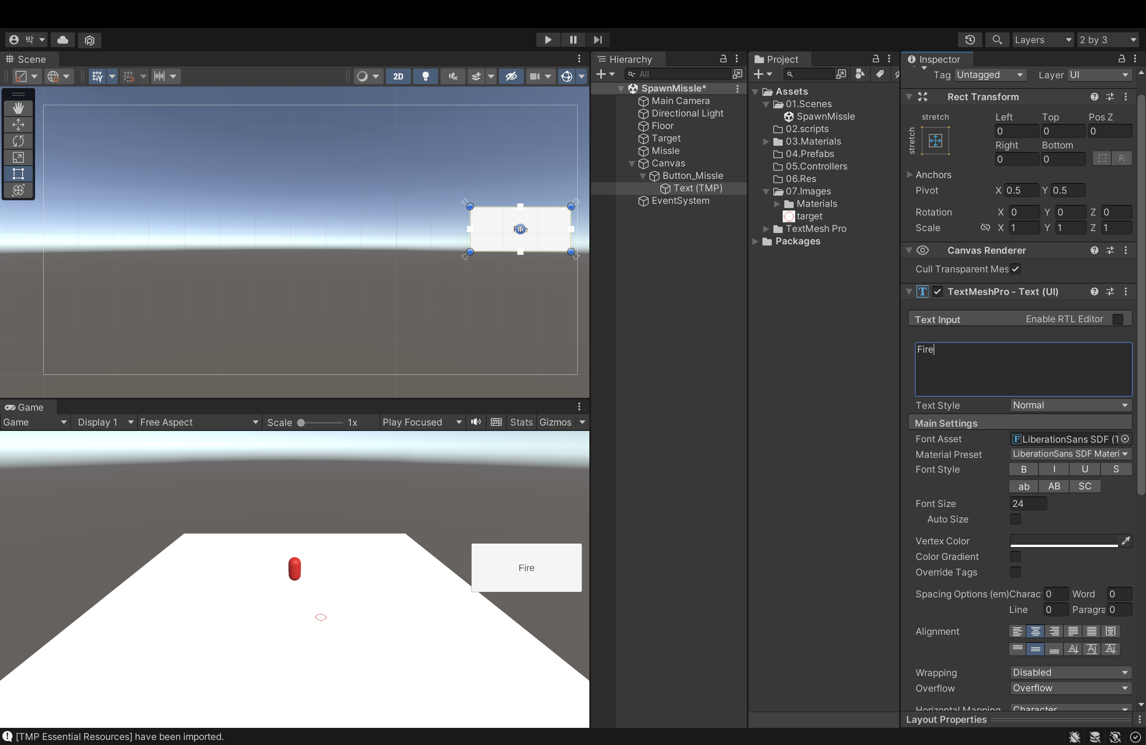Enable Color Gradient checkbox
The width and height of the screenshot is (1146, 745).
(x=1015, y=557)
